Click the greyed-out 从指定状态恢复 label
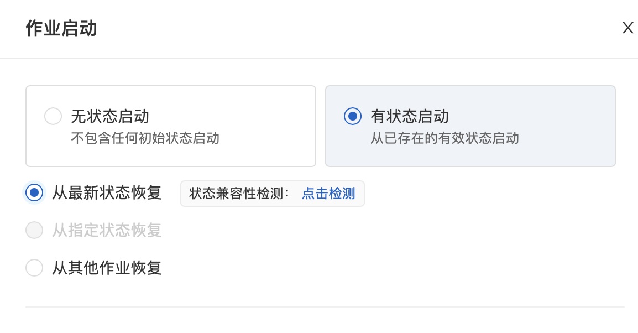 click(x=107, y=230)
